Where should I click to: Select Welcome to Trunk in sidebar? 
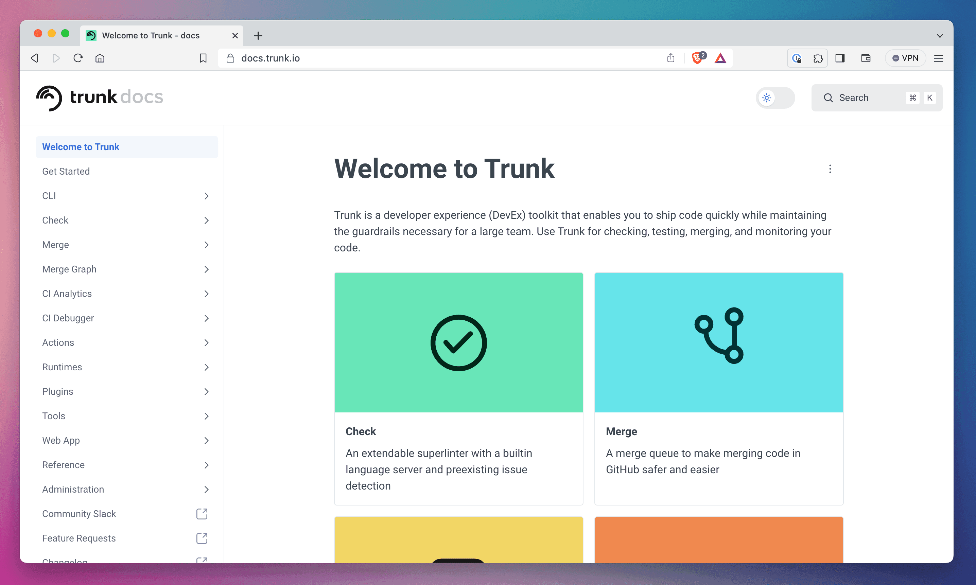(x=127, y=147)
